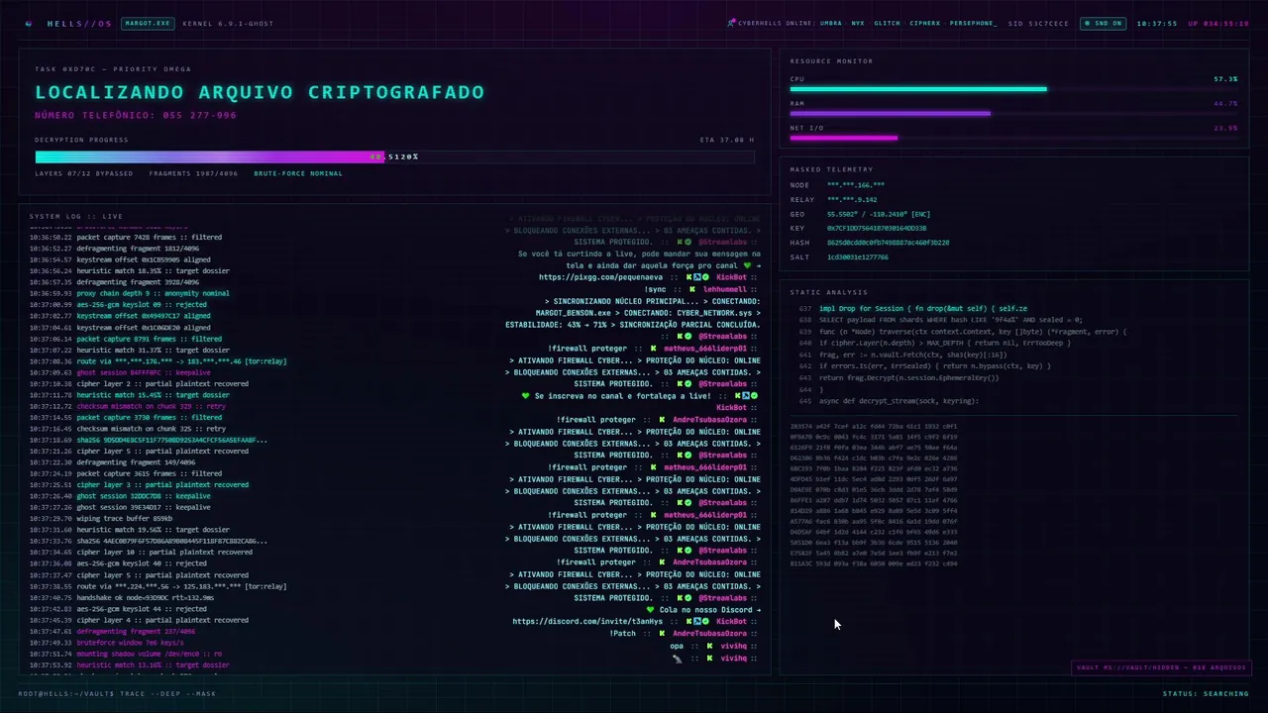Click the decryption progress bar
This screenshot has width=1268, height=713.
(394, 156)
